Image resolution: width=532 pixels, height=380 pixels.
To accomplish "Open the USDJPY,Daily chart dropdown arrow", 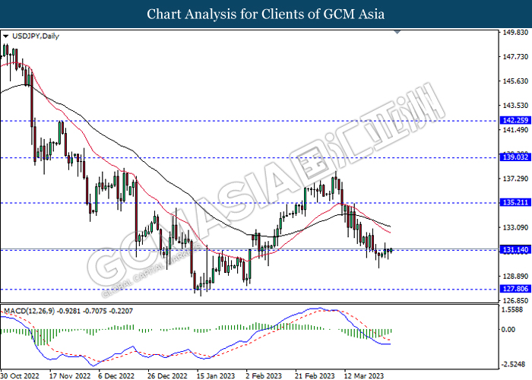I will pyautogui.click(x=5, y=36).
